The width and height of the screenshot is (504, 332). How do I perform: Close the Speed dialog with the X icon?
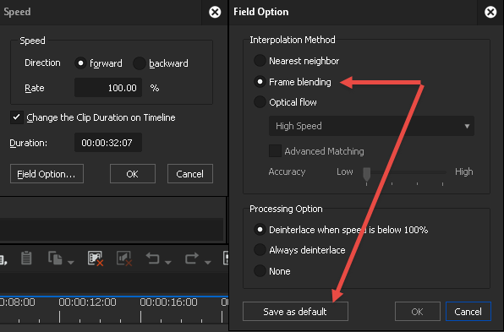tap(215, 12)
